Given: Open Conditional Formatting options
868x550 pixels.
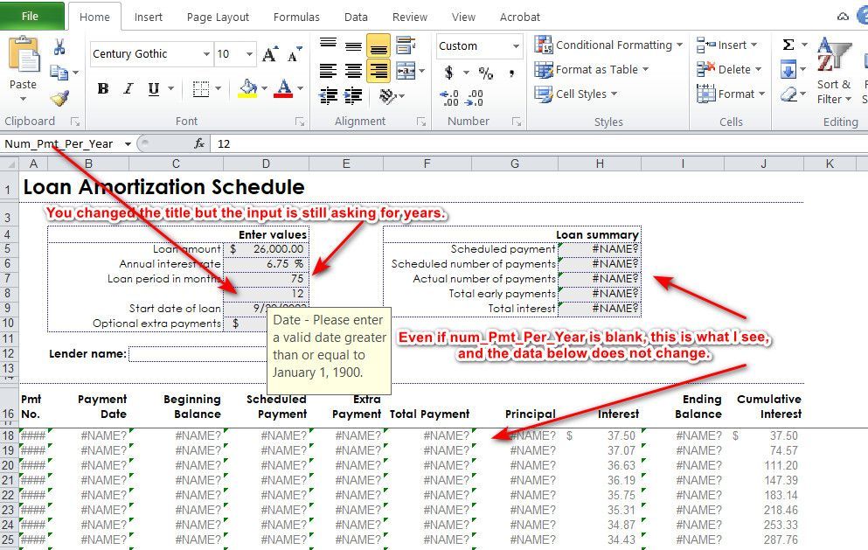Looking at the screenshot, I should pos(608,45).
